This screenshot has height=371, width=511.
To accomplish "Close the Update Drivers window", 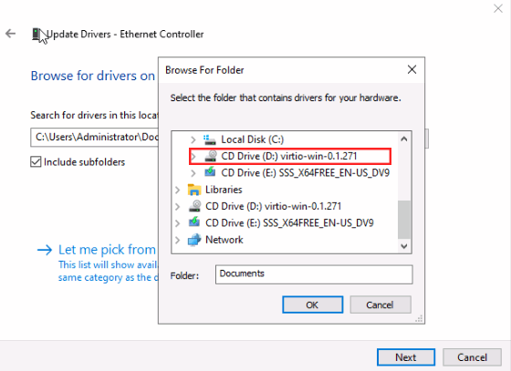I will (x=498, y=8).
